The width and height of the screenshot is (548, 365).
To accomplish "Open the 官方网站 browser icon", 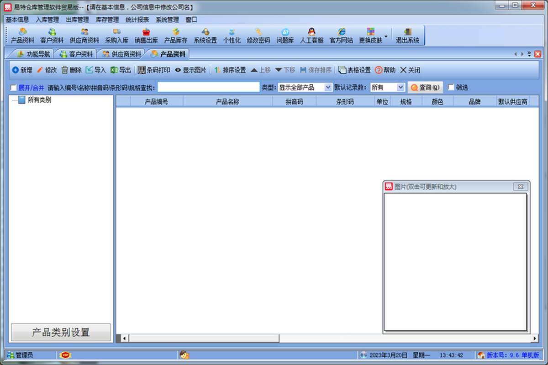I will click(341, 36).
